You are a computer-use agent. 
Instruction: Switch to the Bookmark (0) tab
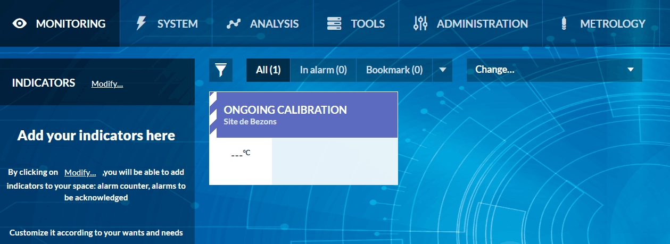(394, 70)
